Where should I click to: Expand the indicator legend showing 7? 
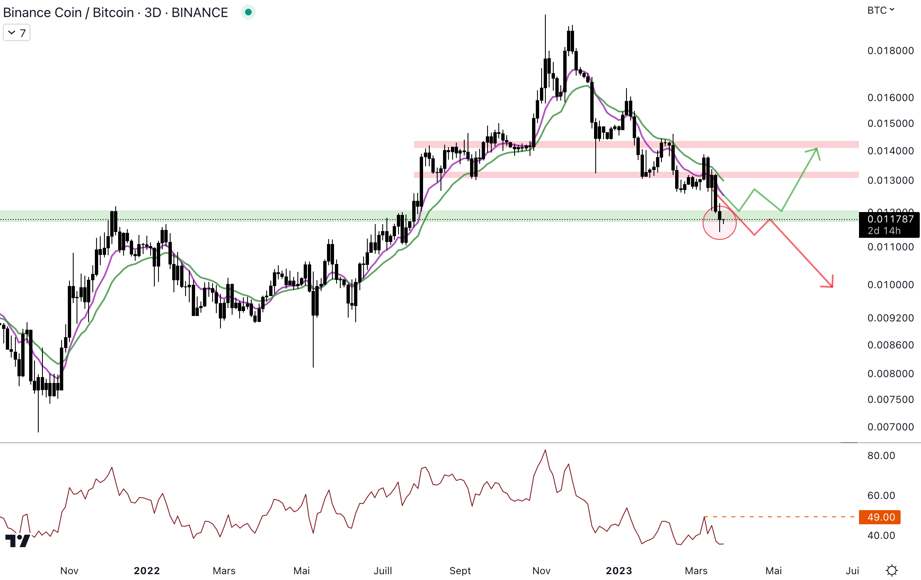[17, 33]
